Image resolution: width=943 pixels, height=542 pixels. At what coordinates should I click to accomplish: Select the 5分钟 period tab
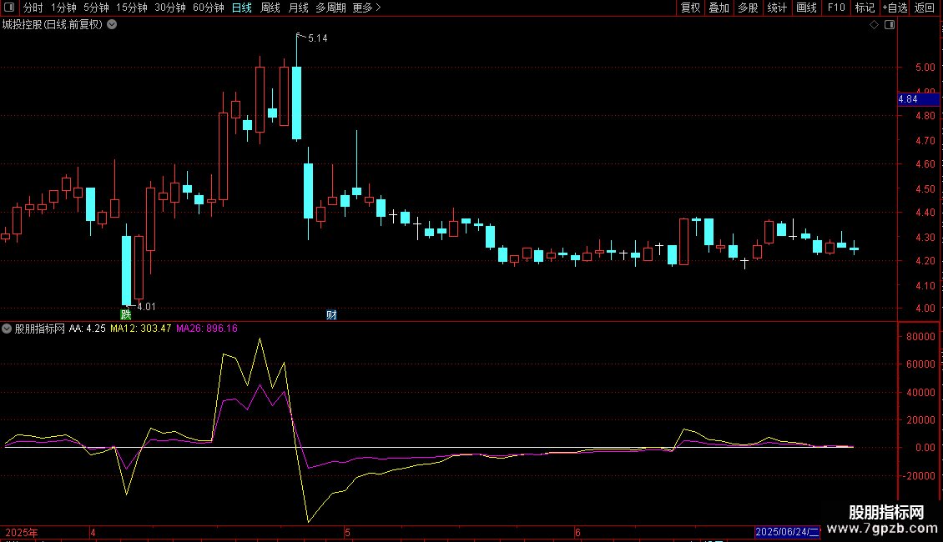tap(96, 8)
